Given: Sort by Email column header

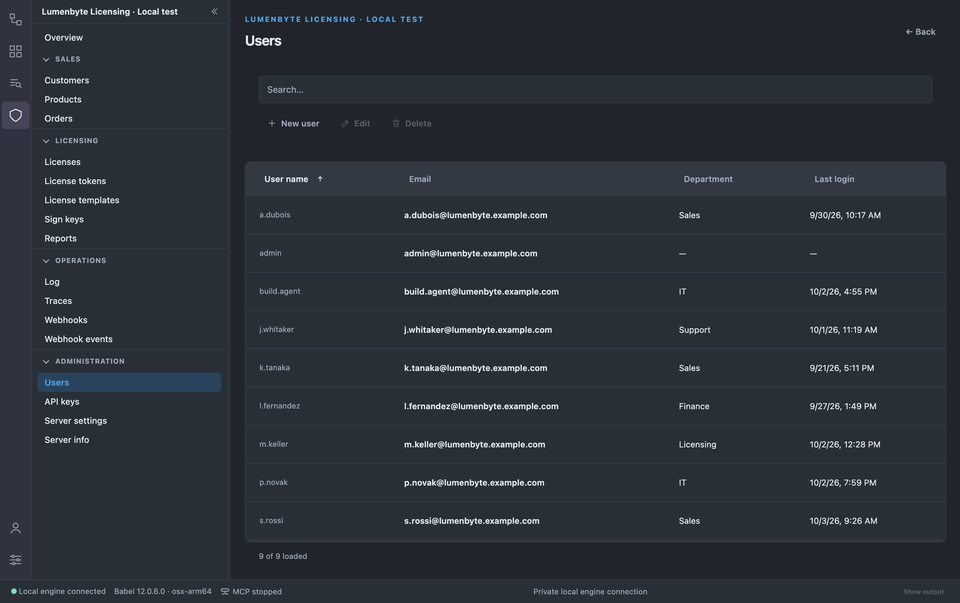Looking at the screenshot, I should pyautogui.click(x=420, y=179).
